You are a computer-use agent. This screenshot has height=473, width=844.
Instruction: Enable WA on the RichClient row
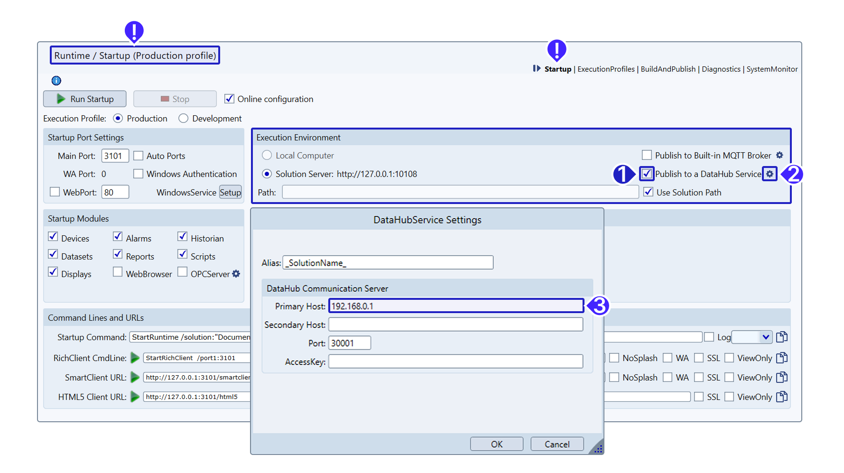coord(668,358)
